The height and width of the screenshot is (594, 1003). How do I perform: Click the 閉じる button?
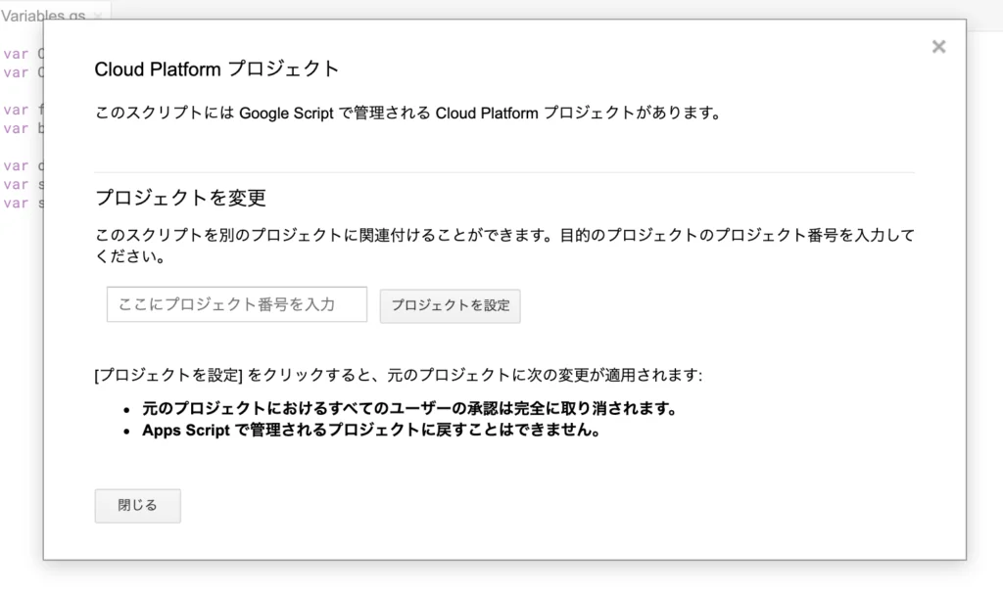pyautogui.click(x=137, y=506)
